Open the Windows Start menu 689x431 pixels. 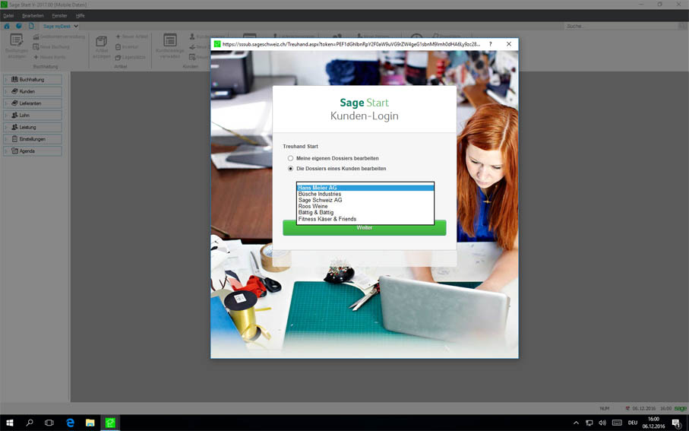tap(9, 423)
